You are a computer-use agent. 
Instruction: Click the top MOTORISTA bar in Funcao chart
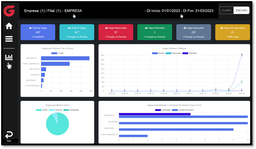click(x=65, y=58)
